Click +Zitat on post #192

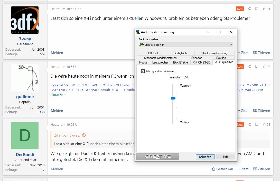(243, 111)
